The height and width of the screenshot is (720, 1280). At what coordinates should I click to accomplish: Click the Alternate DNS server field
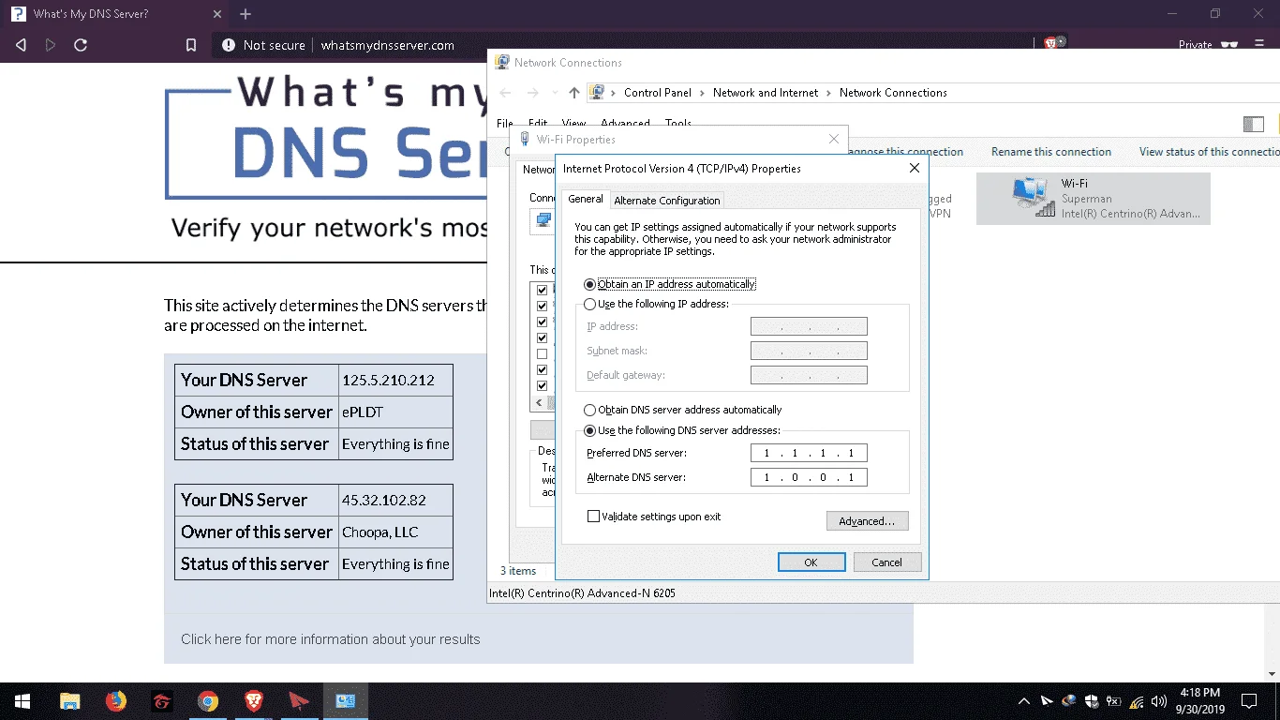tap(809, 477)
